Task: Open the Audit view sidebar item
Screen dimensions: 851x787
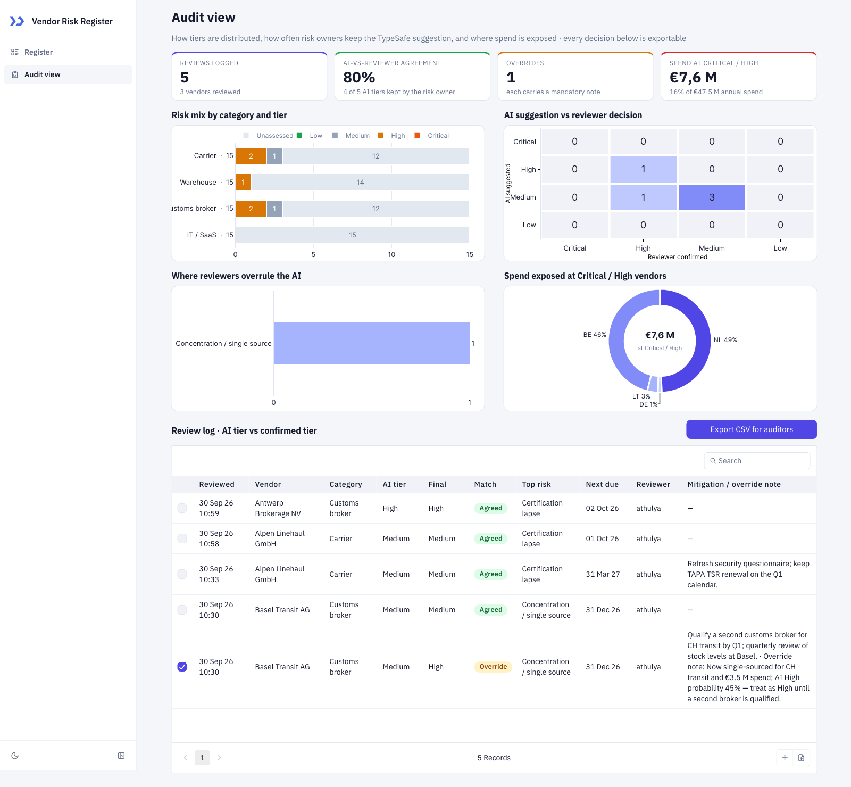Action: point(68,74)
